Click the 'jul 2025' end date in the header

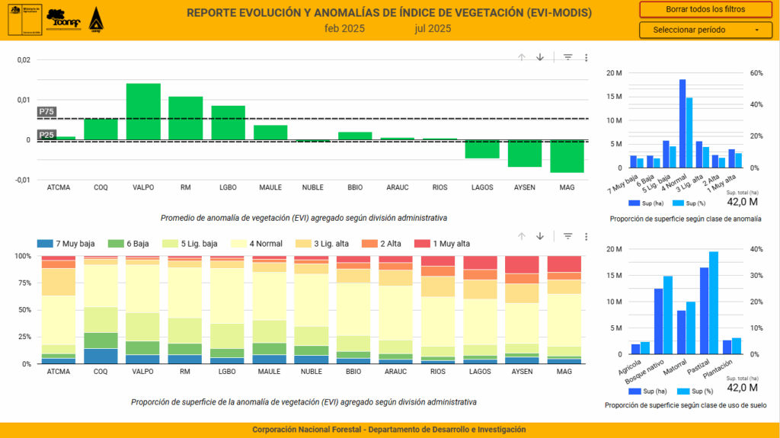pos(433,29)
